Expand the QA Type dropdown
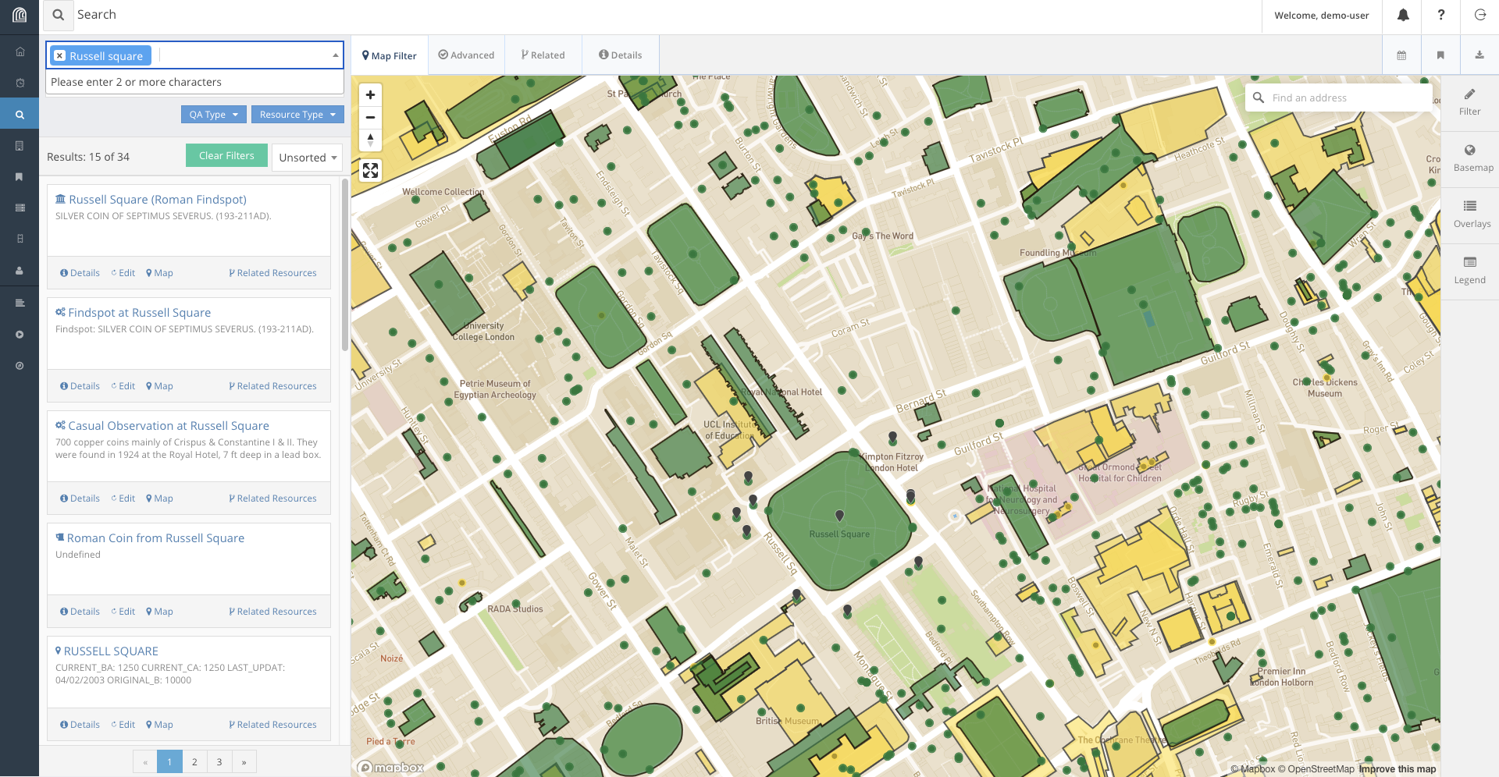Screen dimensions: 1499x777 [x=214, y=115]
